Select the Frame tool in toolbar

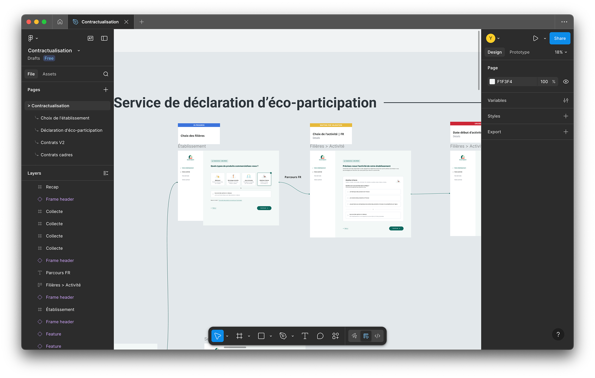pyautogui.click(x=239, y=336)
